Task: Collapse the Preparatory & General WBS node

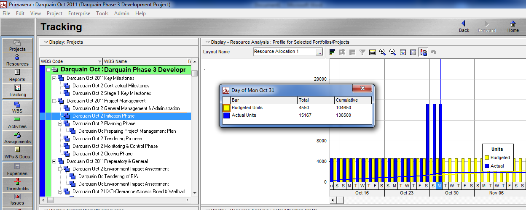Action: [54, 161]
